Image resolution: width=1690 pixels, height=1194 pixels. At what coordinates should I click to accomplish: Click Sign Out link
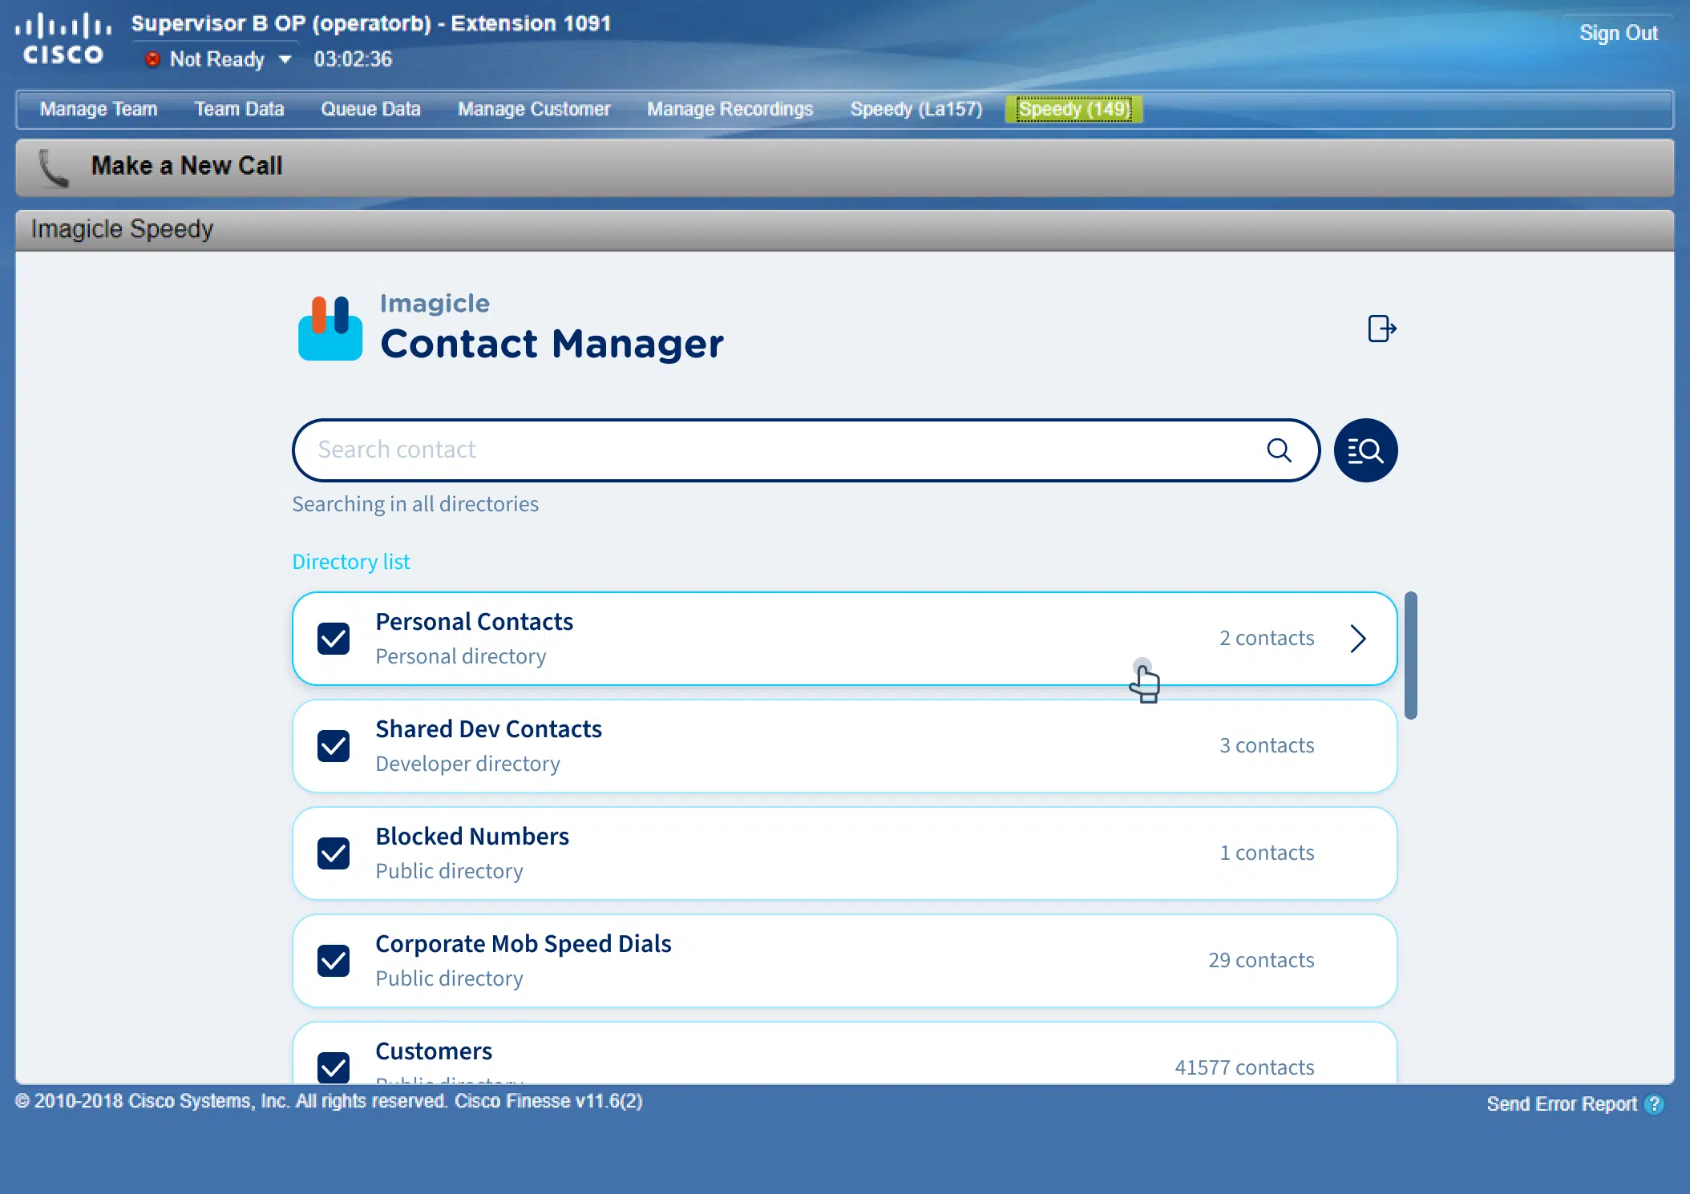(x=1618, y=33)
